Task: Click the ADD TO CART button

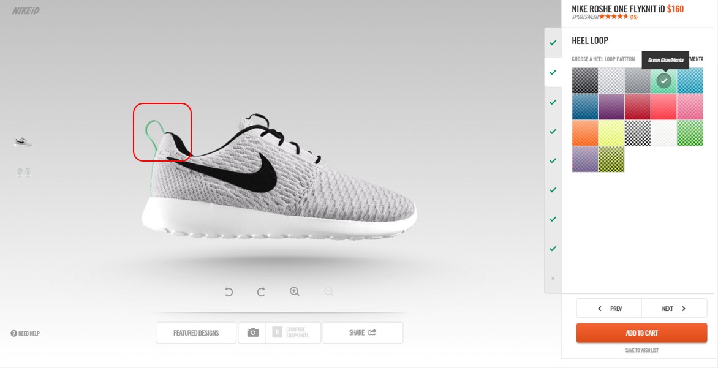Action: point(641,332)
